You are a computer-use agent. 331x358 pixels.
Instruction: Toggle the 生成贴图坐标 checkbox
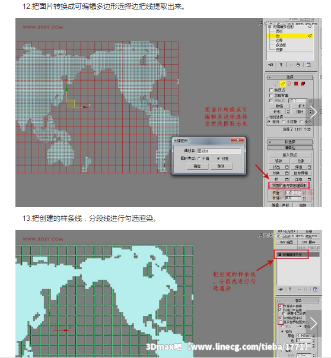point(280,318)
